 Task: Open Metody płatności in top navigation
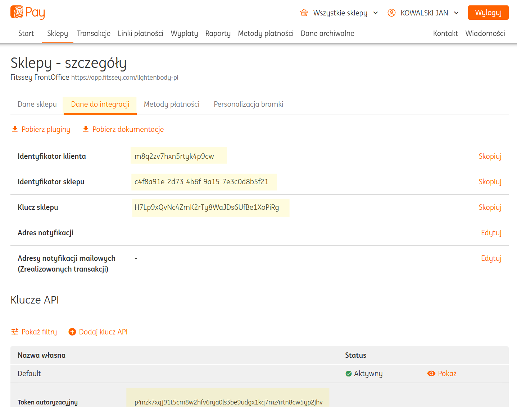[266, 33]
